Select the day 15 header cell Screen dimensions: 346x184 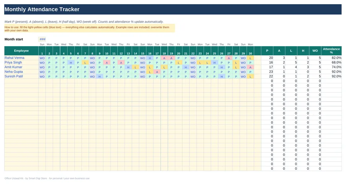click(143, 51)
